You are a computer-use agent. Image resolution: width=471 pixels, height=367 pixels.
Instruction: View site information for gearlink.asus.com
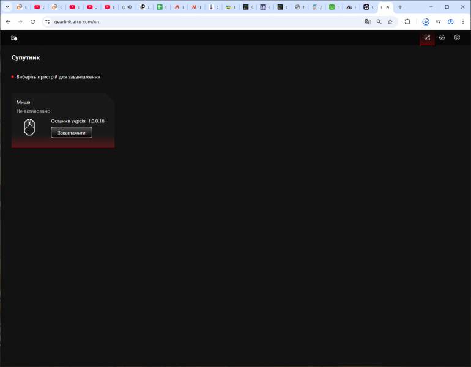coord(47,21)
